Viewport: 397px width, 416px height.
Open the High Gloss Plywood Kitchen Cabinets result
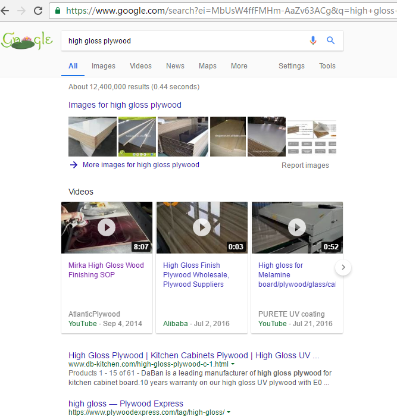[193, 355]
